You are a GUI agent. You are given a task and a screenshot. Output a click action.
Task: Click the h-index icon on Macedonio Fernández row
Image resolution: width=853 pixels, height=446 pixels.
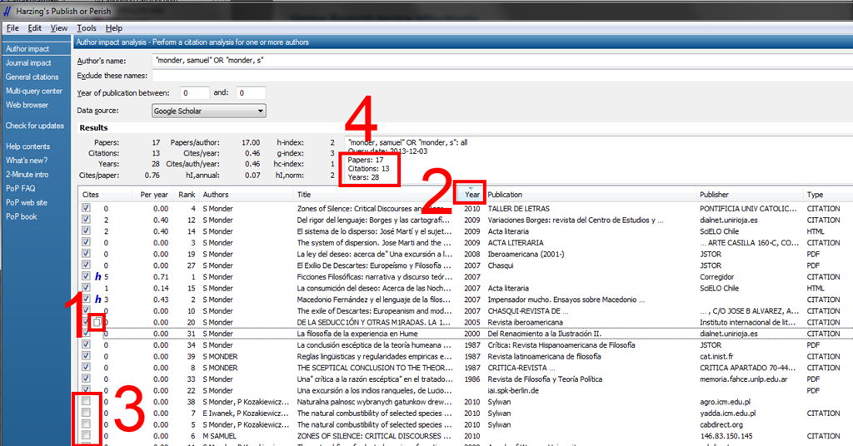[x=97, y=300]
